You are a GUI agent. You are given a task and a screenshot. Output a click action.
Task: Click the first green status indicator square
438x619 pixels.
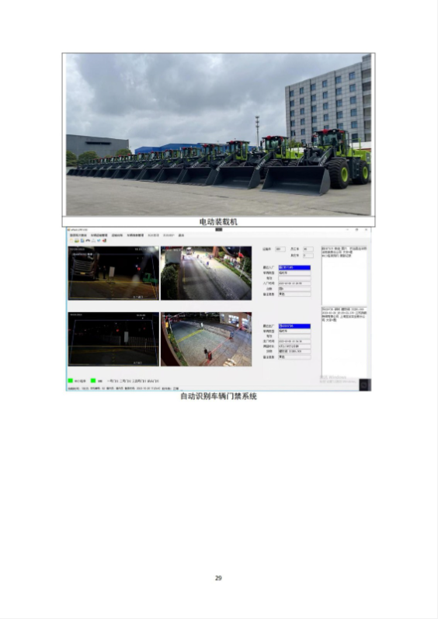pyautogui.click(x=71, y=381)
